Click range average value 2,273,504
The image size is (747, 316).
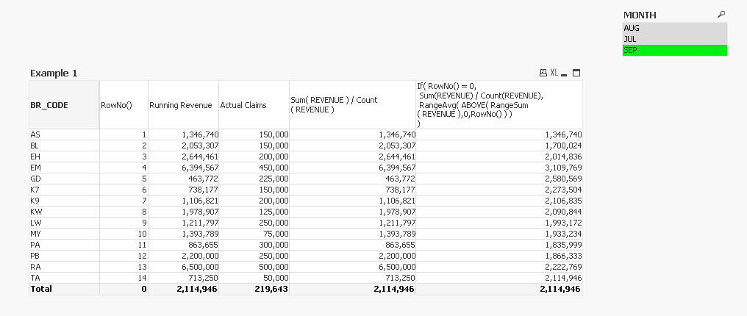click(x=563, y=190)
